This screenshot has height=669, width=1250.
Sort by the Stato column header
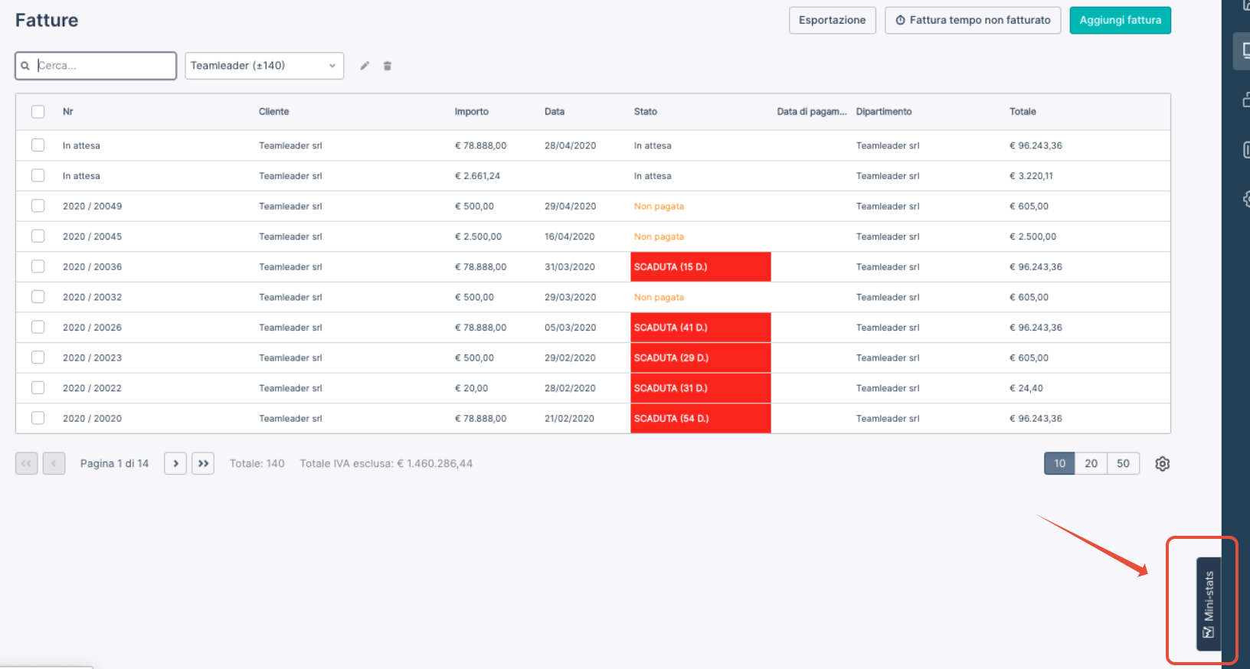(x=646, y=112)
